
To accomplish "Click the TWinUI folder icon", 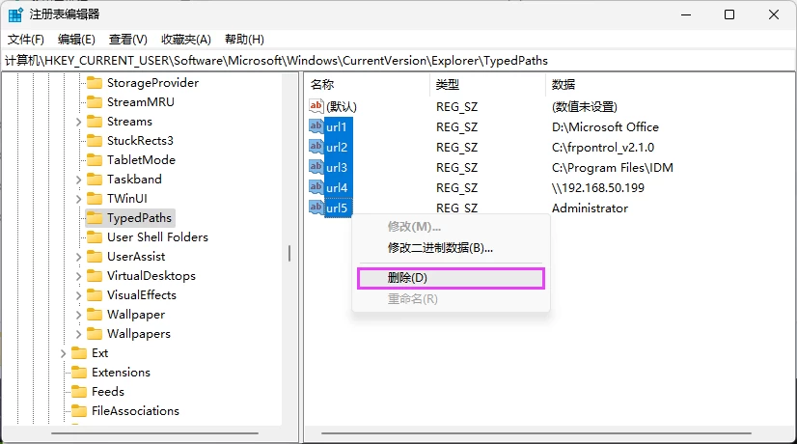I will [x=95, y=198].
